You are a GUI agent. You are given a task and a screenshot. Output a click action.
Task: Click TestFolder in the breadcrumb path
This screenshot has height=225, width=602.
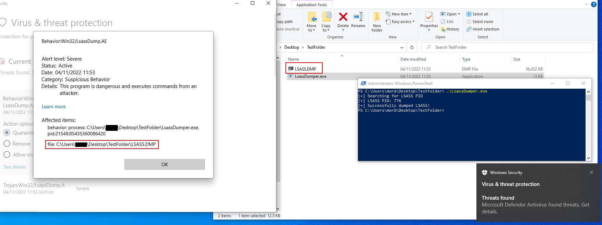(x=316, y=47)
